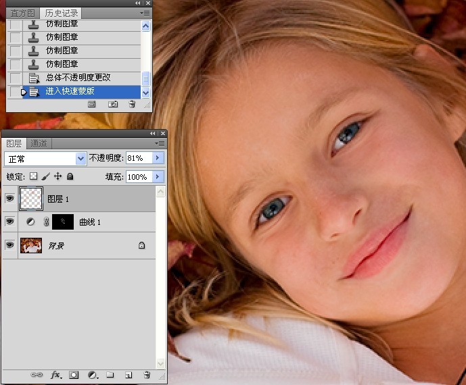The height and width of the screenshot is (385, 466).
Task: Toggle lock position move icon
Action: click(57, 176)
